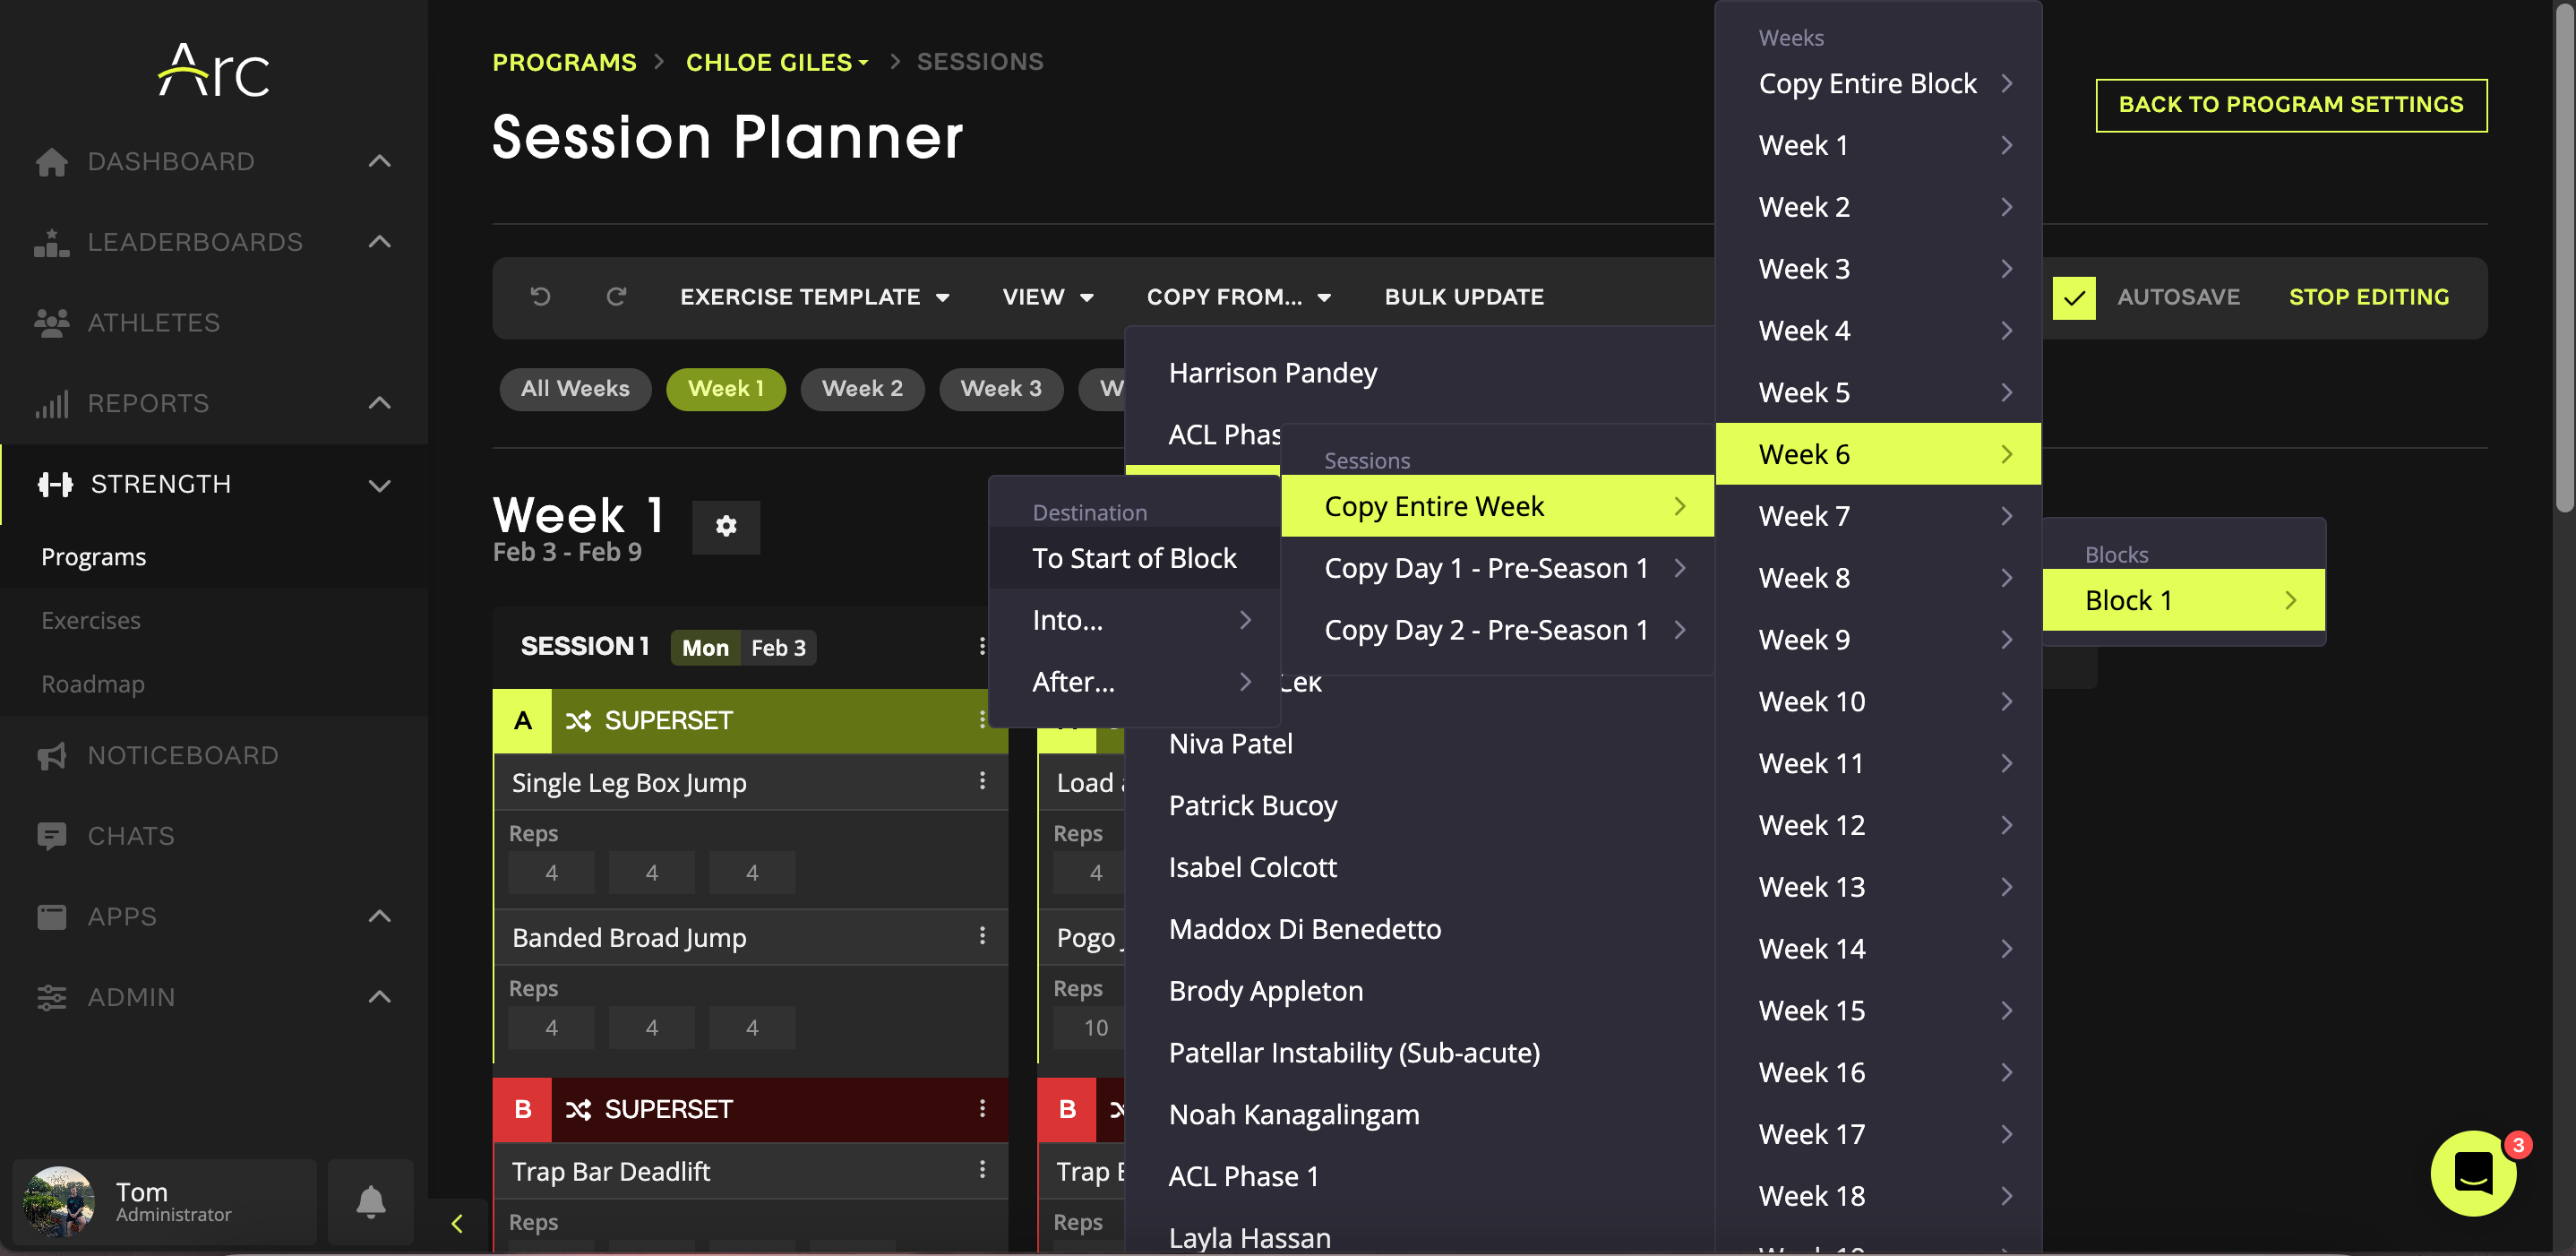Expand the Chloe Giles breadcrumb dropdown
Viewport: 2576px width, 1256px height.
coord(777,62)
